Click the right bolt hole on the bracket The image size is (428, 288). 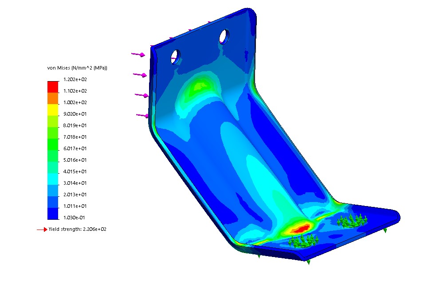[224, 37]
